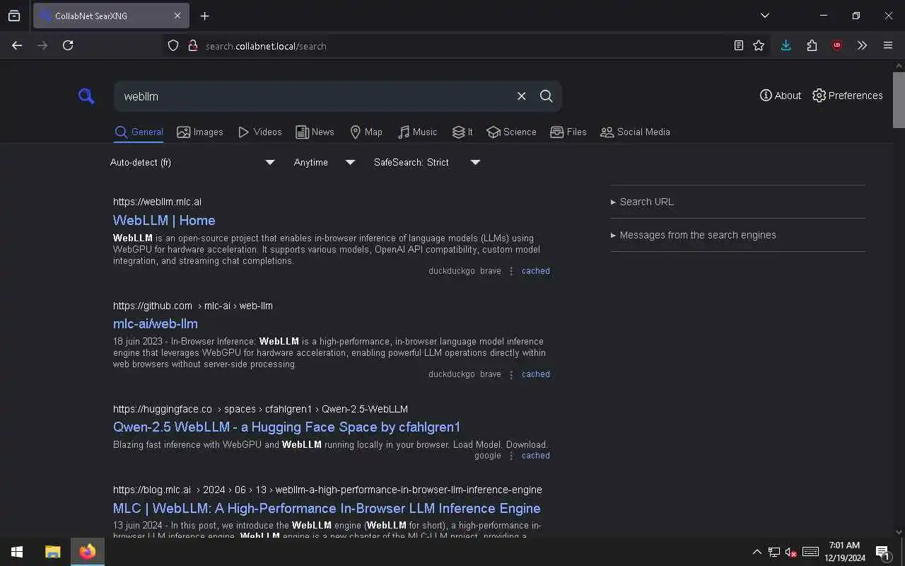This screenshot has width=905, height=566.
Task: List all tabs chevron
Action: (x=764, y=16)
